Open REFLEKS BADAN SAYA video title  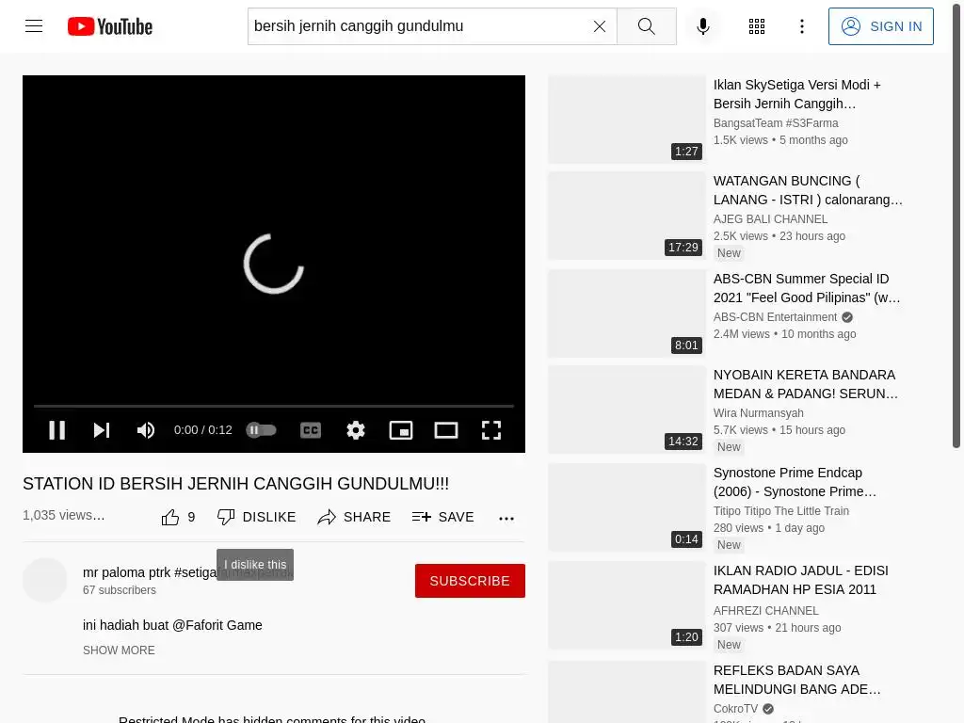tap(796, 680)
